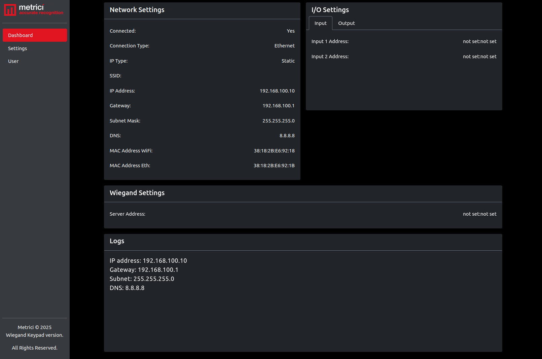Image resolution: width=542 pixels, height=359 pixels.
Task: Click the Input 1 Address label
Action: point(330,41)
